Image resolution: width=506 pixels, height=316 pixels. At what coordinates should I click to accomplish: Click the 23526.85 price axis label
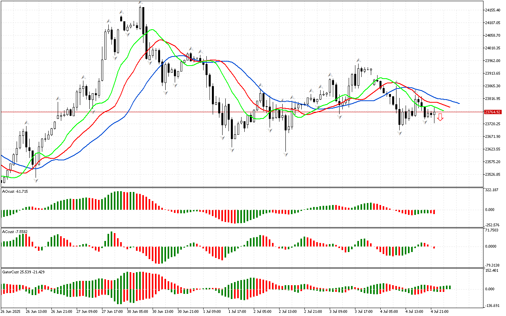pyautogui.click(x=493, y=175)
